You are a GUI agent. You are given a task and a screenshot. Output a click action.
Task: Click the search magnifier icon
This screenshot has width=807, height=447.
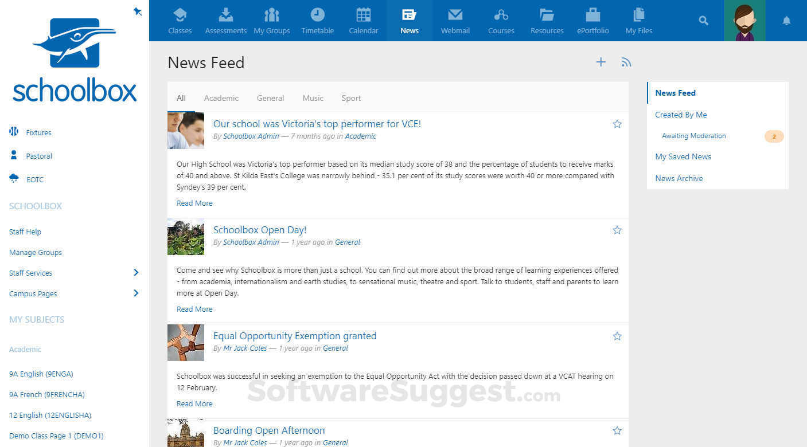point(703,19)
